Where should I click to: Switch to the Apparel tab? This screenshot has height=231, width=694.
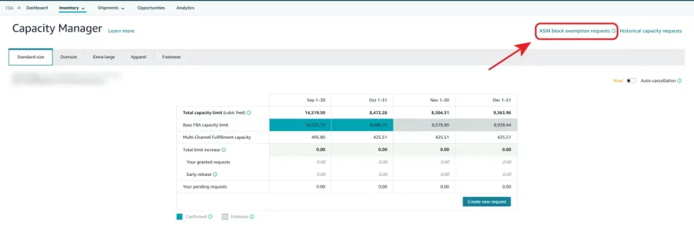pos(139,57)
